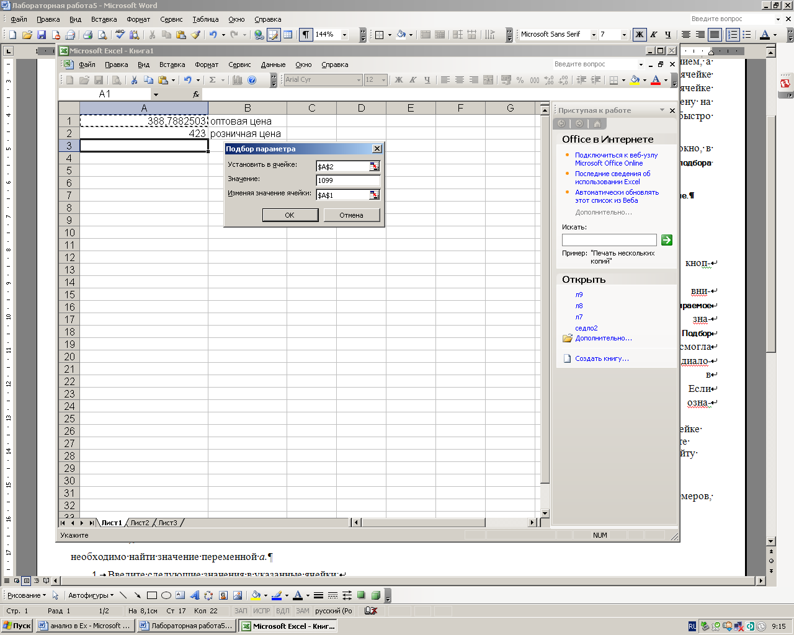Image resolution: width=794 pixels, height=635 pixels.
Task: Click the task pane Искать search field
Action: tap(609, 240)
